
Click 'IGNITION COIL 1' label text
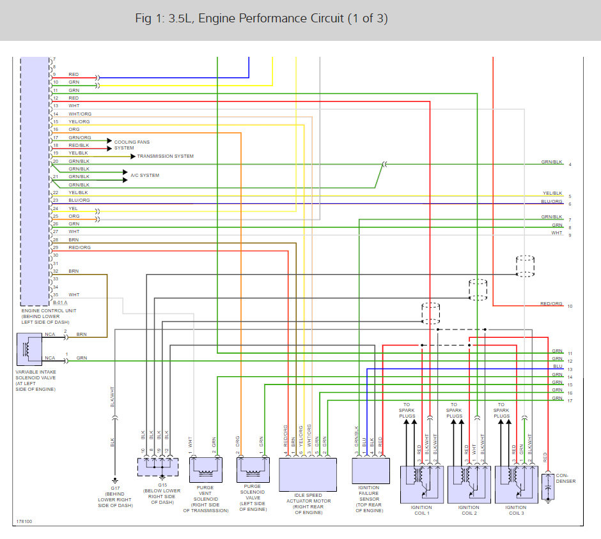pyautogui.click(x=421, y=510)
